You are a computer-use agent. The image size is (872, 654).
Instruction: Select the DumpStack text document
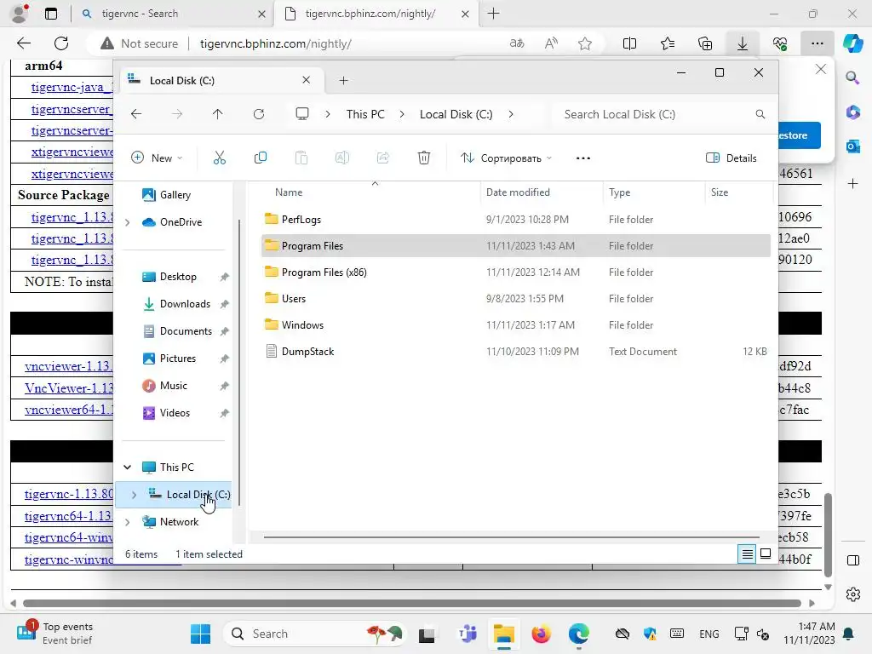point(515,352)
